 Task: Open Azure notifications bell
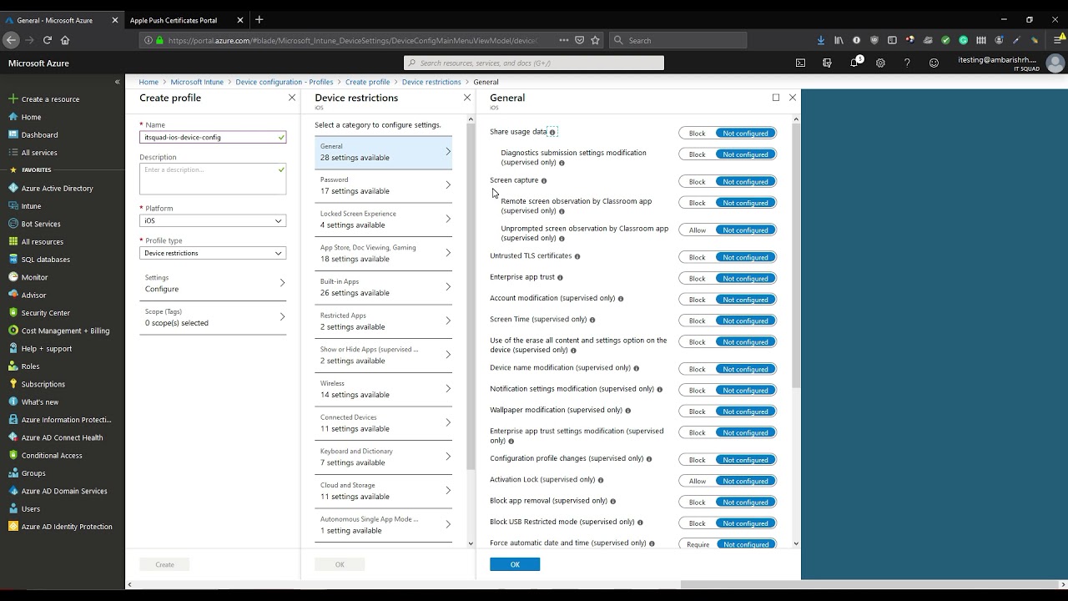coord(854,63)
